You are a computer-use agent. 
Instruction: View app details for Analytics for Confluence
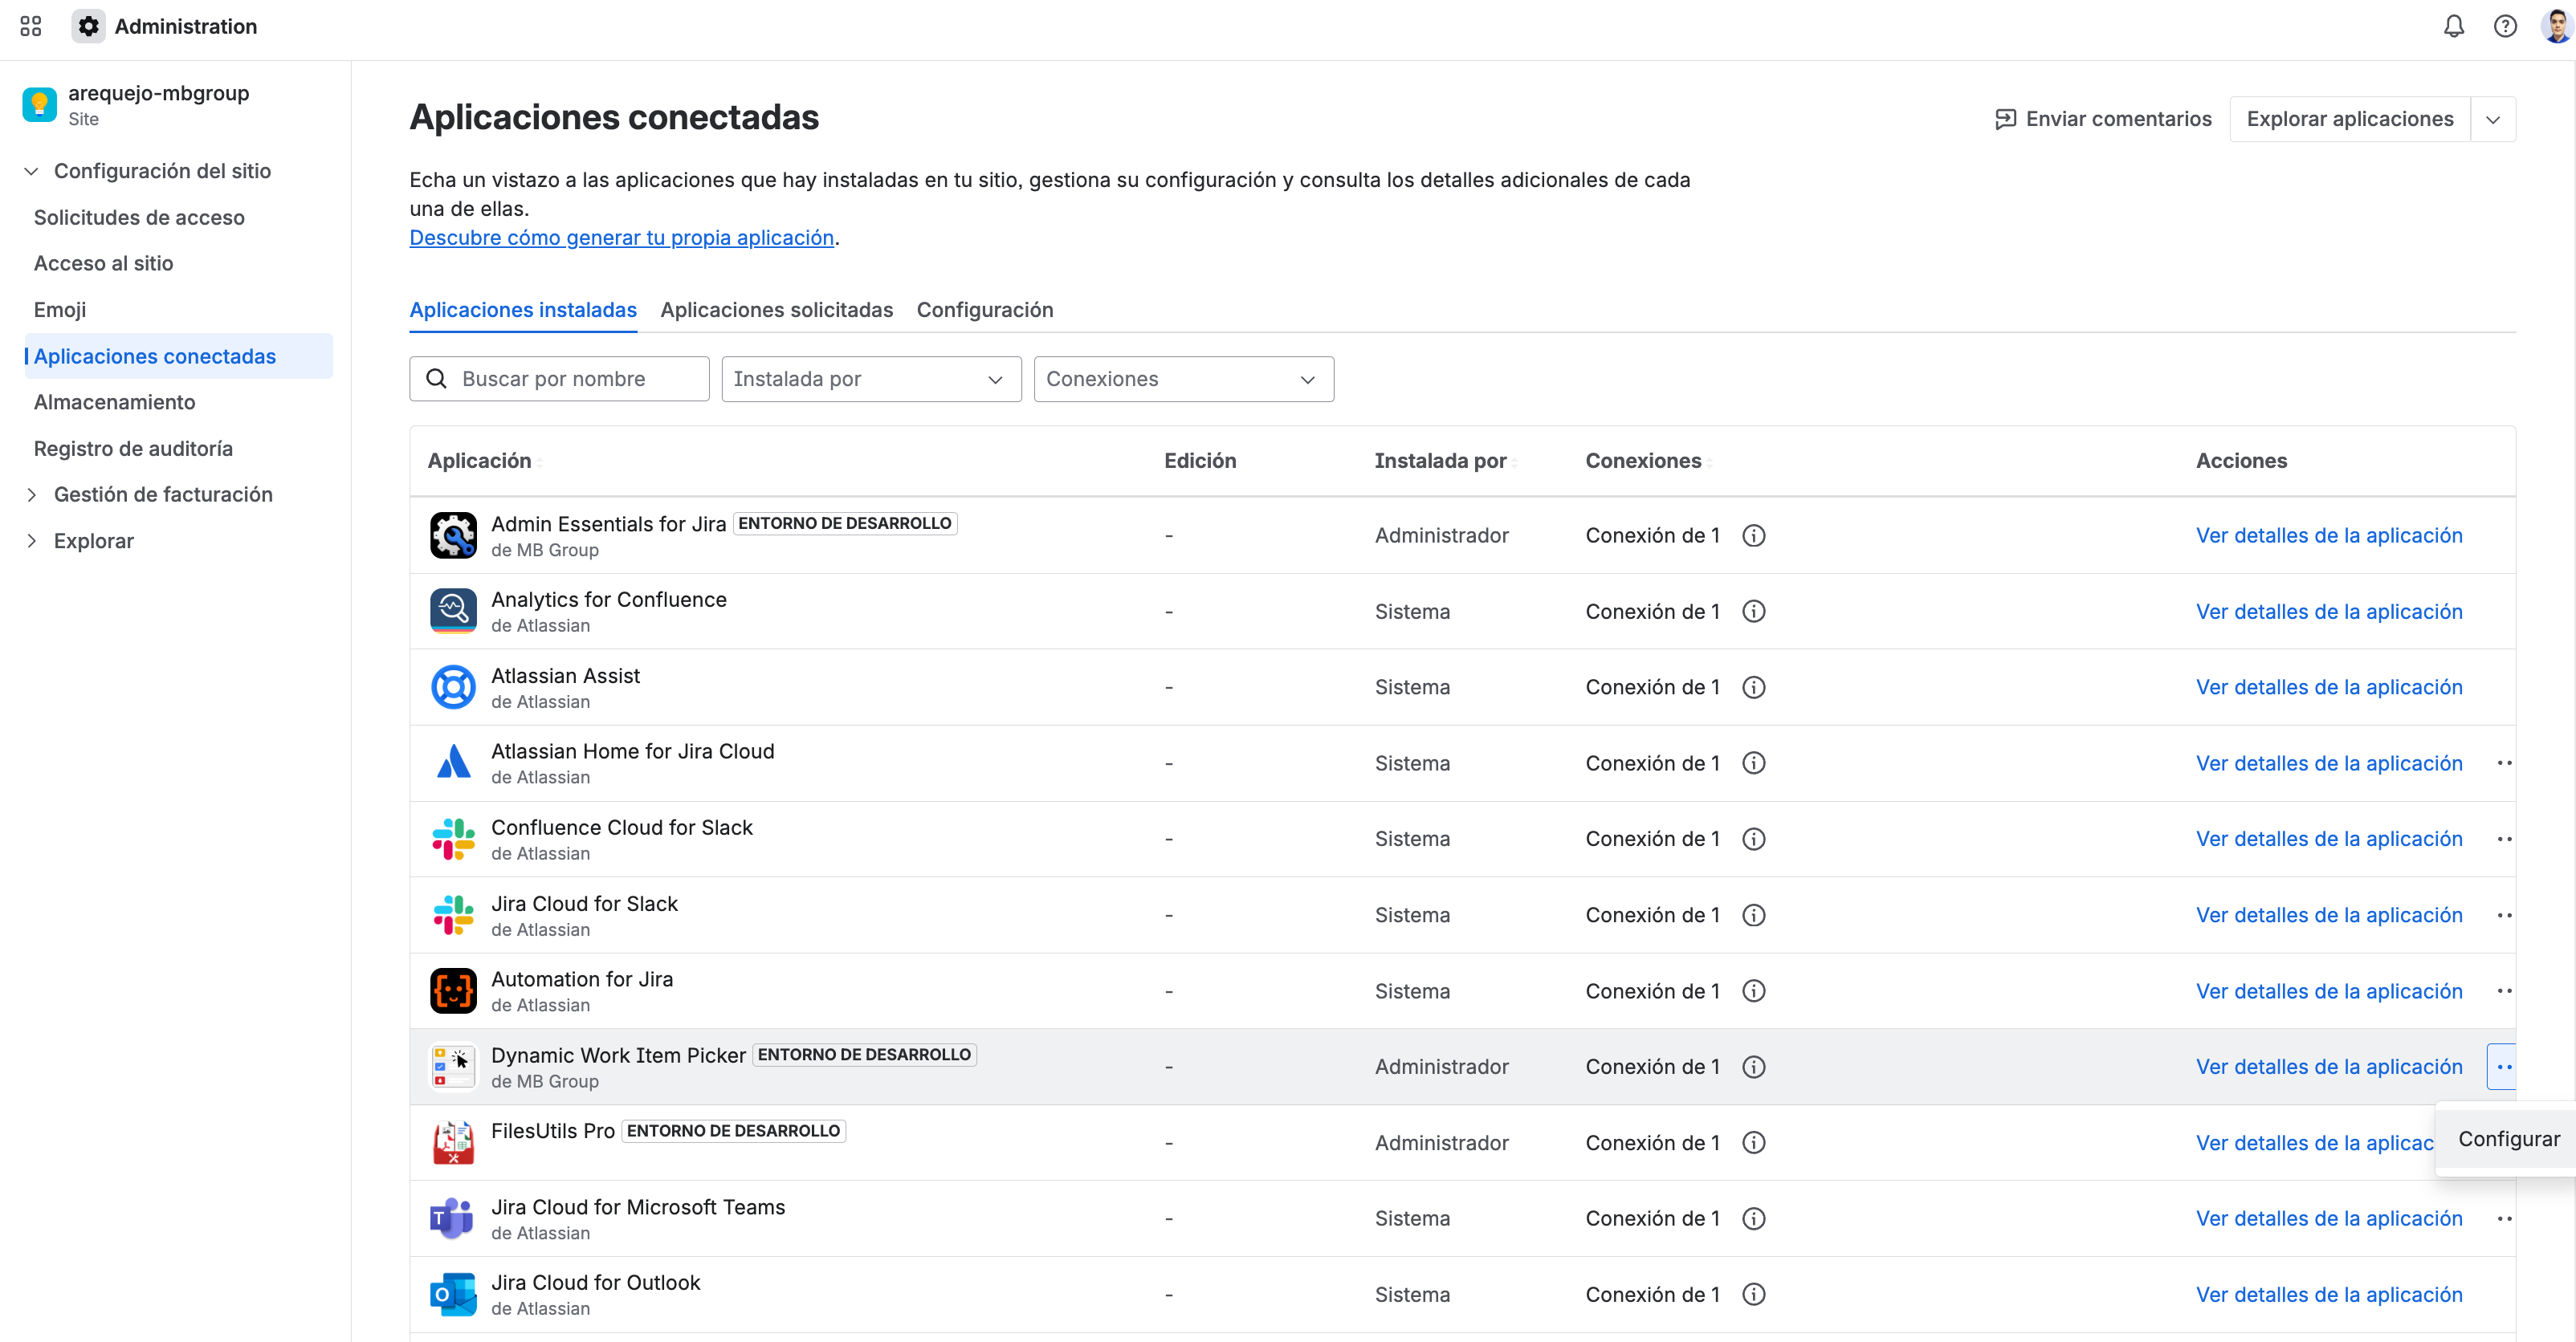tap(2328, 612)
